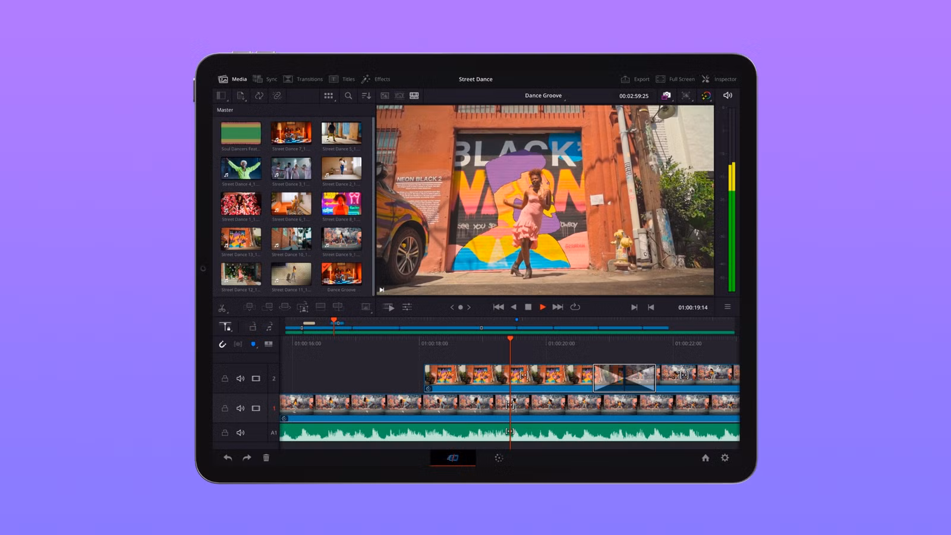Open the timeline view options dropdown
The height and width of the screenshot is (535, 951).
pos(407,307)
